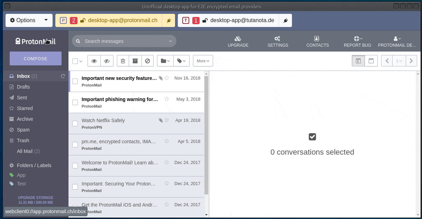Tick the select-all messages checkbox
Image resolution: width=422 pixels, height=219 pixels.
(x=75, y=61)
